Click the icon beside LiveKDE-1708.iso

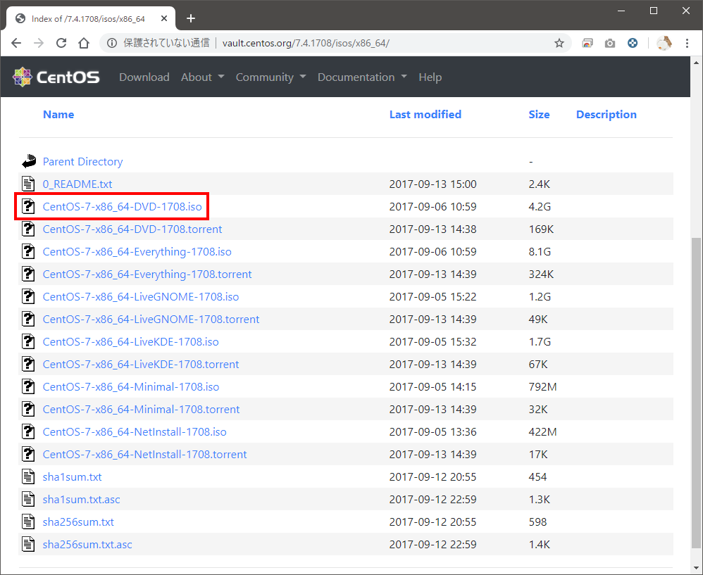(28, 341)
